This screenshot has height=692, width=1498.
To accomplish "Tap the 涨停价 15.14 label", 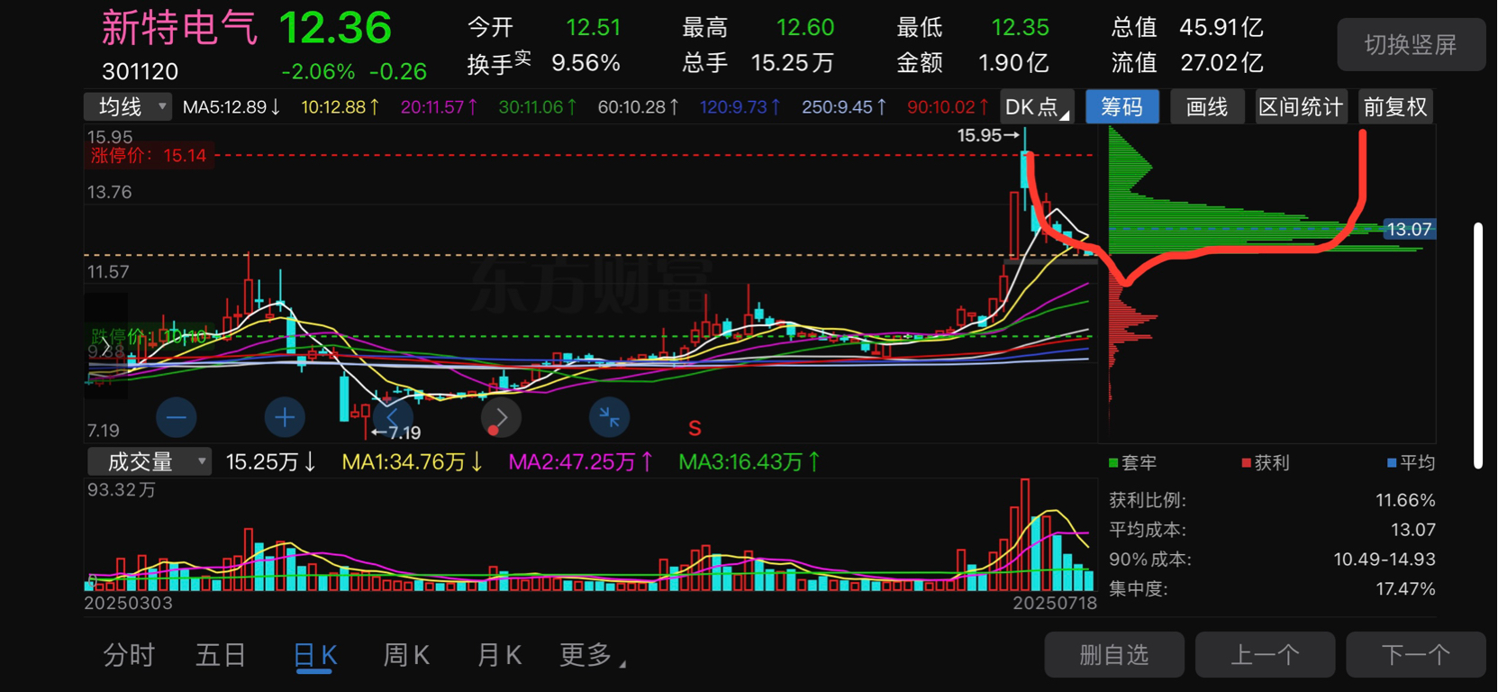I will (x=148, y=156).
